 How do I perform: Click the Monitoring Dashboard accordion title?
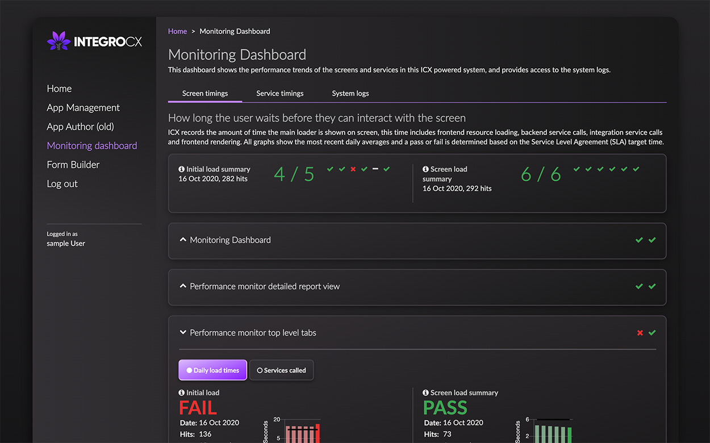(x=231, y=240)
